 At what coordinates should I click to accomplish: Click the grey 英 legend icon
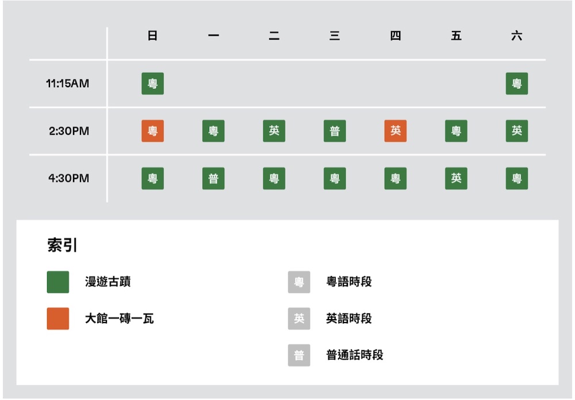(x=299, y=319)
